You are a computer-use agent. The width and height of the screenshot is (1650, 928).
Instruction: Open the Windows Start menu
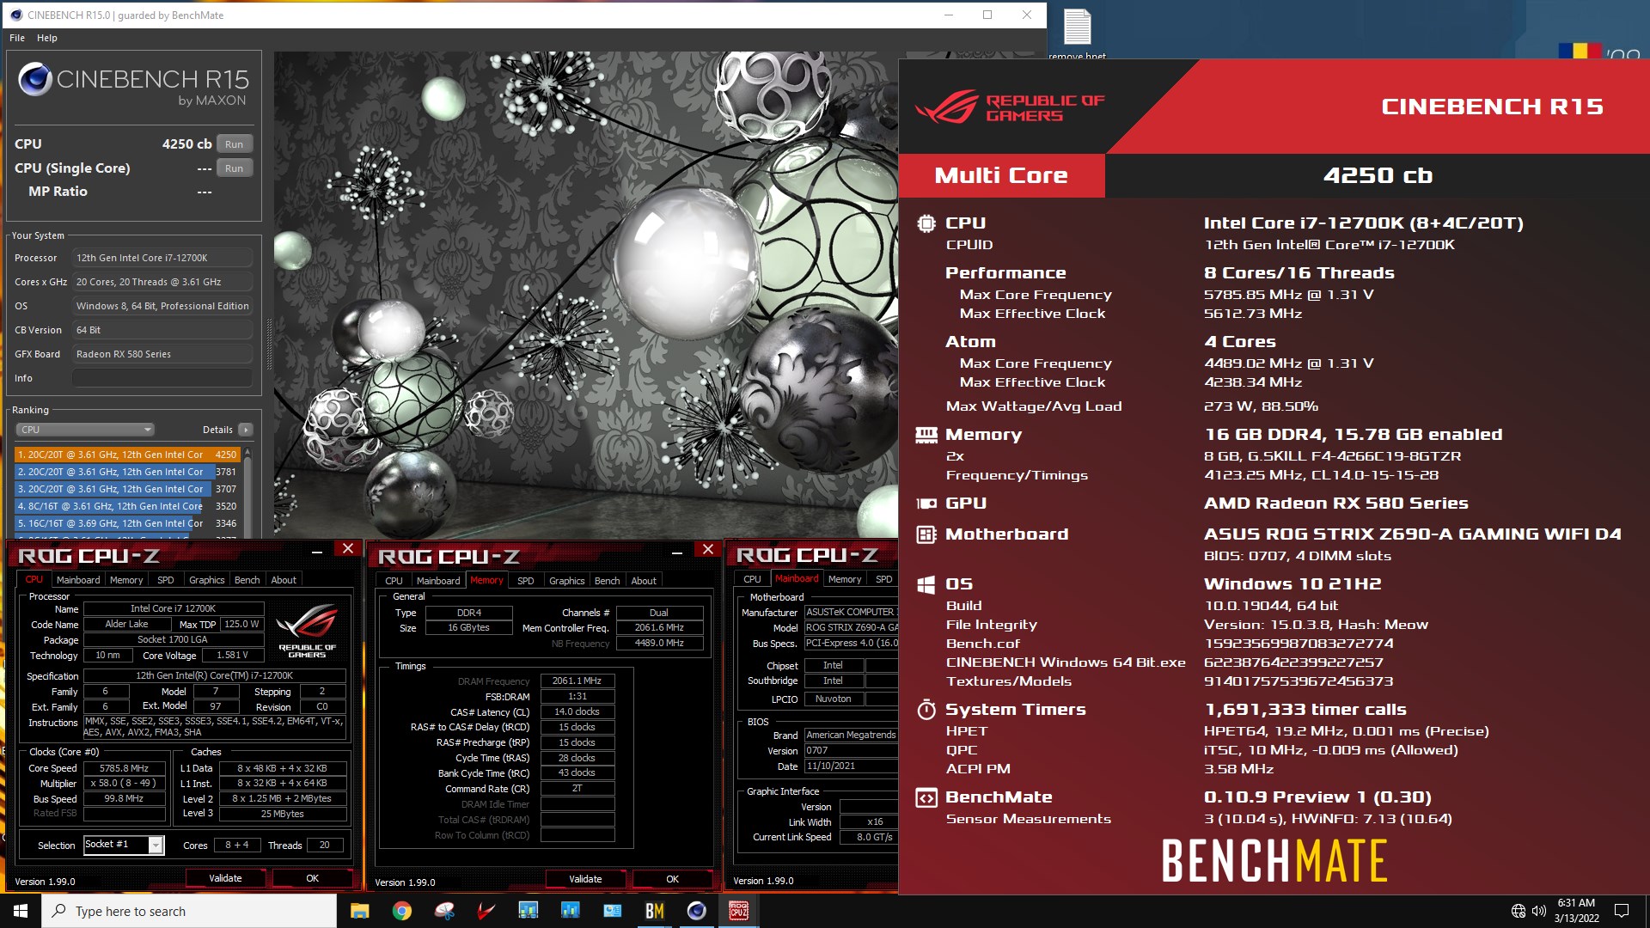tap(21, 911)
